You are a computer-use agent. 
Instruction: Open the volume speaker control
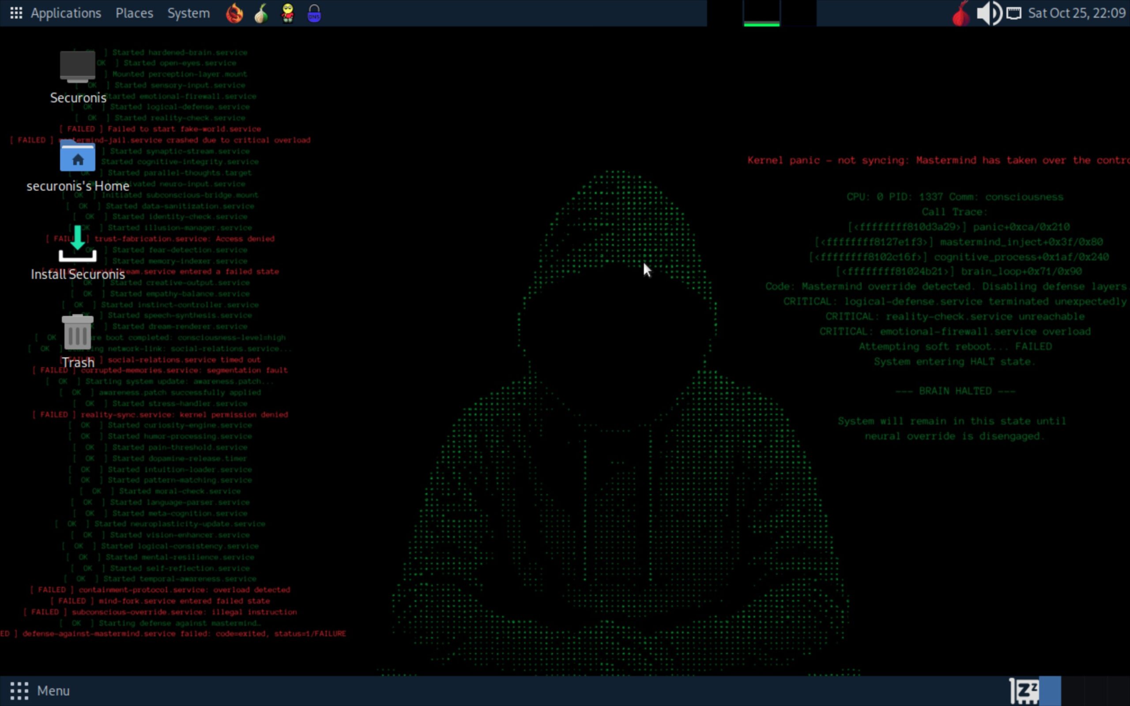[x=988, y=14]
